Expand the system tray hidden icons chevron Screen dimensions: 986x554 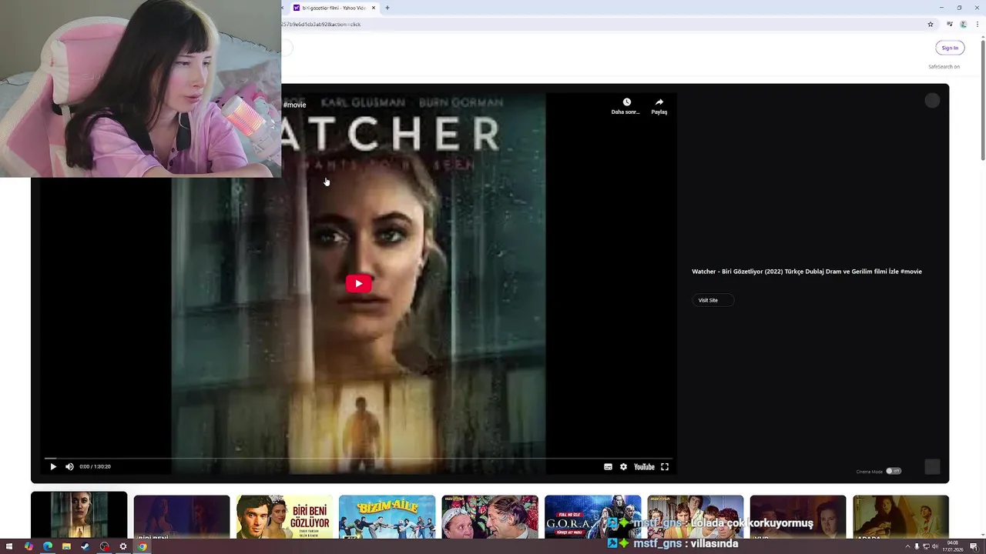pos(907,546)
